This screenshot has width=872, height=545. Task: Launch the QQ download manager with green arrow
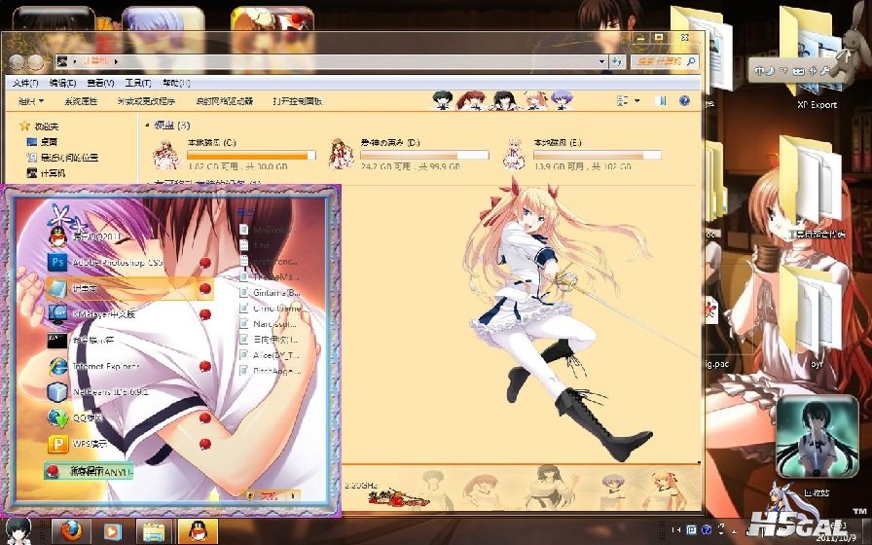pyautogui.click(x=75, y=418)
